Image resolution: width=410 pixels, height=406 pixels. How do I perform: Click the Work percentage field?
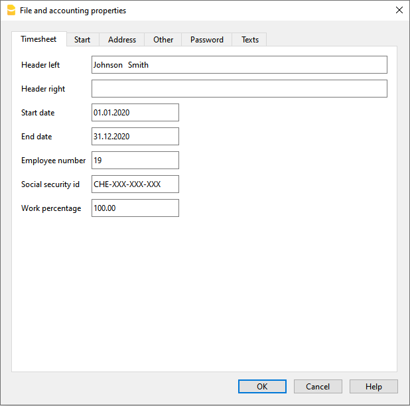tap(135, 208)
